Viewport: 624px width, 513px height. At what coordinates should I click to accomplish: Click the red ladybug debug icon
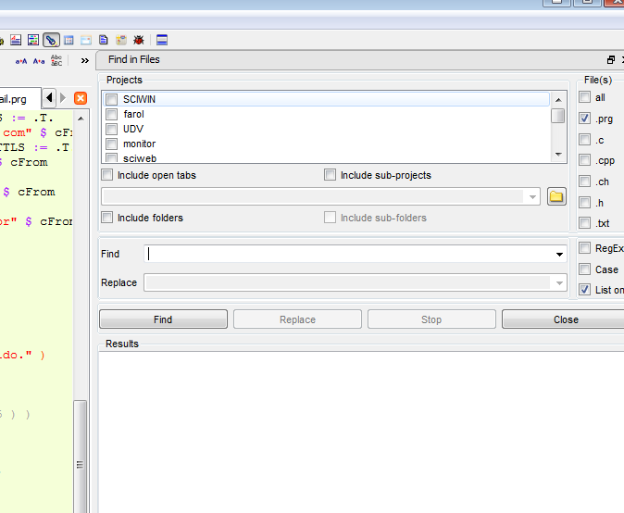pyautogui.click(x=139, y=40)
